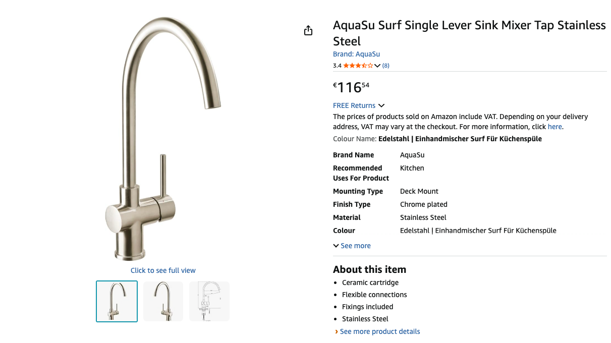Select the first highlighted tap thumbnail
611x343 pixels.
point(117,301)
